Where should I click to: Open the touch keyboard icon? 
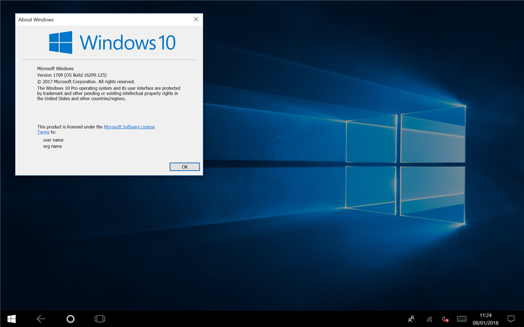tap(462, 319)
